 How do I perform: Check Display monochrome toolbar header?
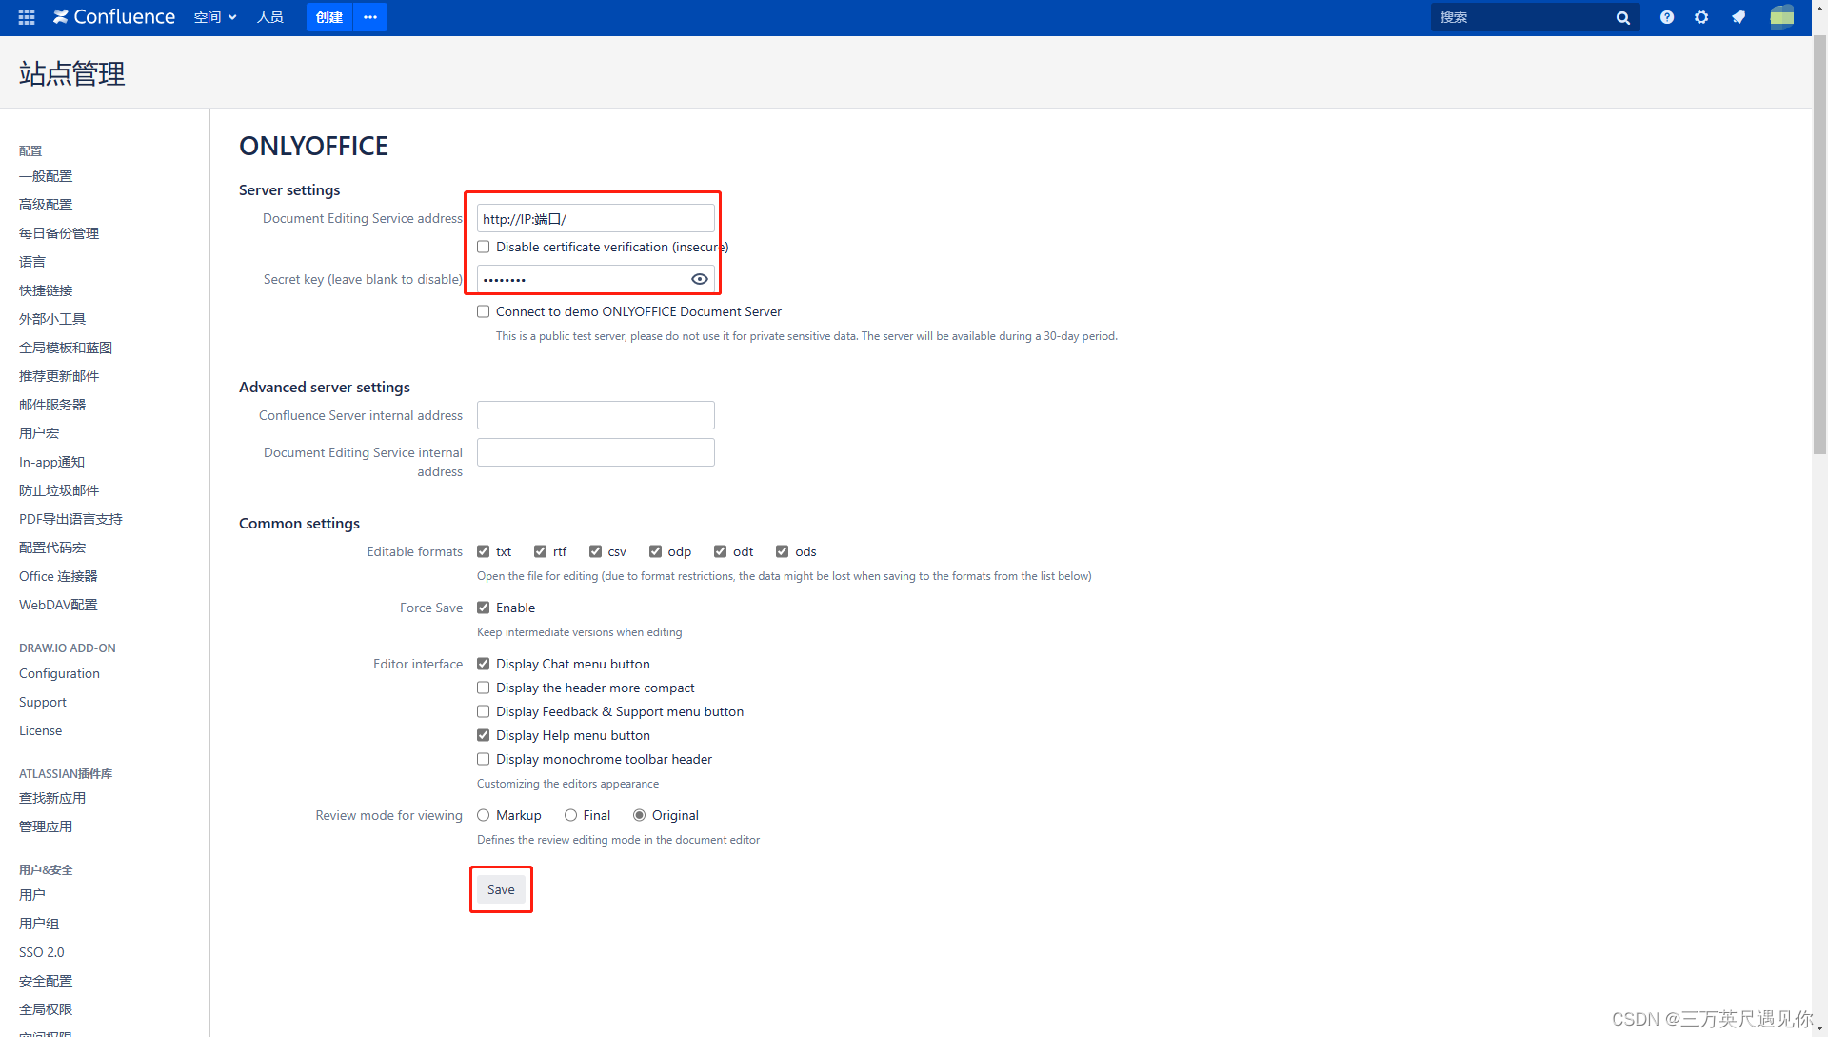pos(484,759)
